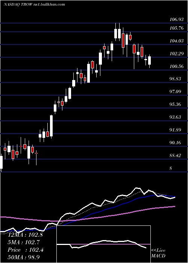The height and width of the screenshot is (263, 188).
Task: Click the last candlestick on the chart
Action: pos(149,60)
